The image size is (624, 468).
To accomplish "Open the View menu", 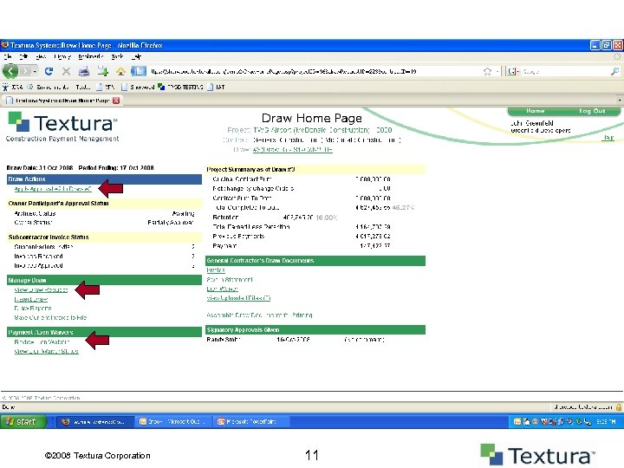I will 41,57.
